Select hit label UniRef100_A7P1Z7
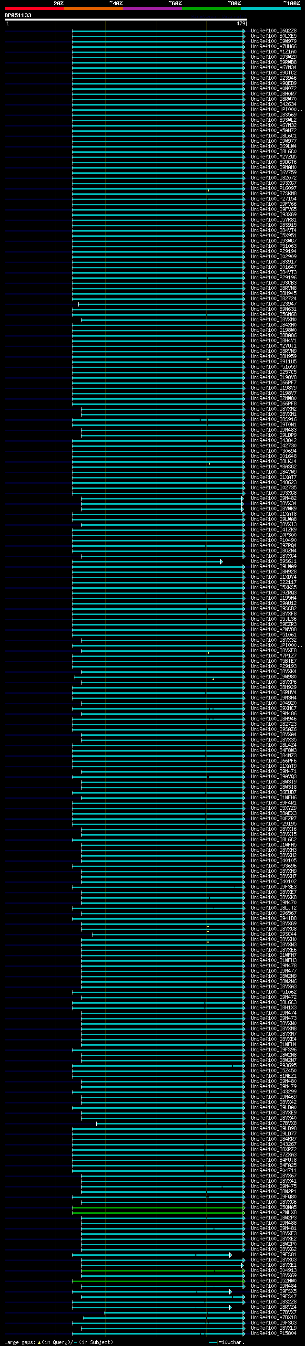Image resolution: width=305 pixels, height=1346 pixels. (274, 656)
